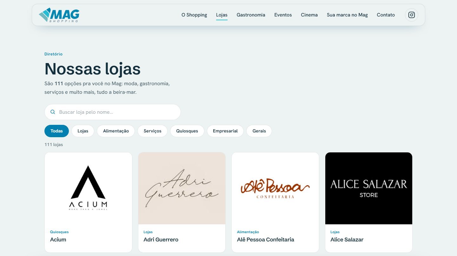The width and height of the screenshot is (457, 256).
Task: Open the Eventos menu item
Action: click(283, 15)
